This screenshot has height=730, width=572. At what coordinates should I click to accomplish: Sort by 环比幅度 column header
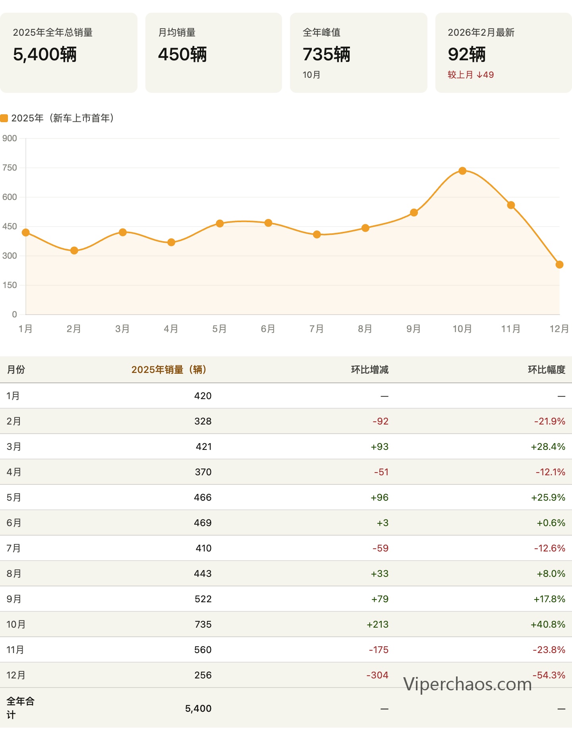tap(546, 370)
